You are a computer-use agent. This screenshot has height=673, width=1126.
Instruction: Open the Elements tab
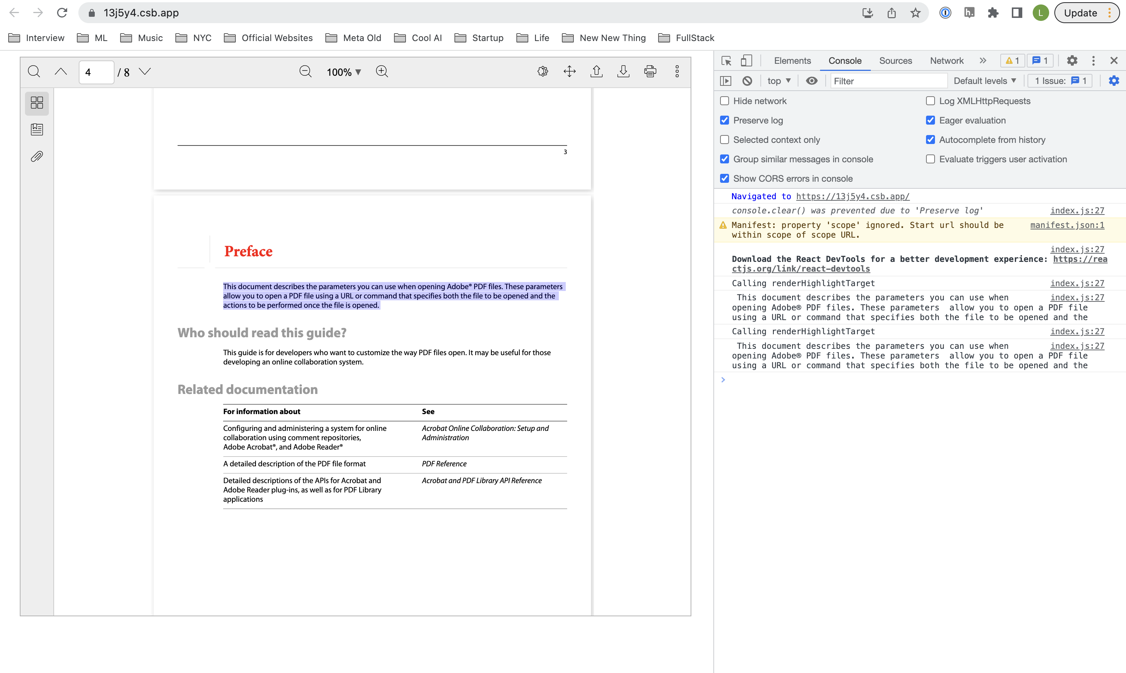792,60
